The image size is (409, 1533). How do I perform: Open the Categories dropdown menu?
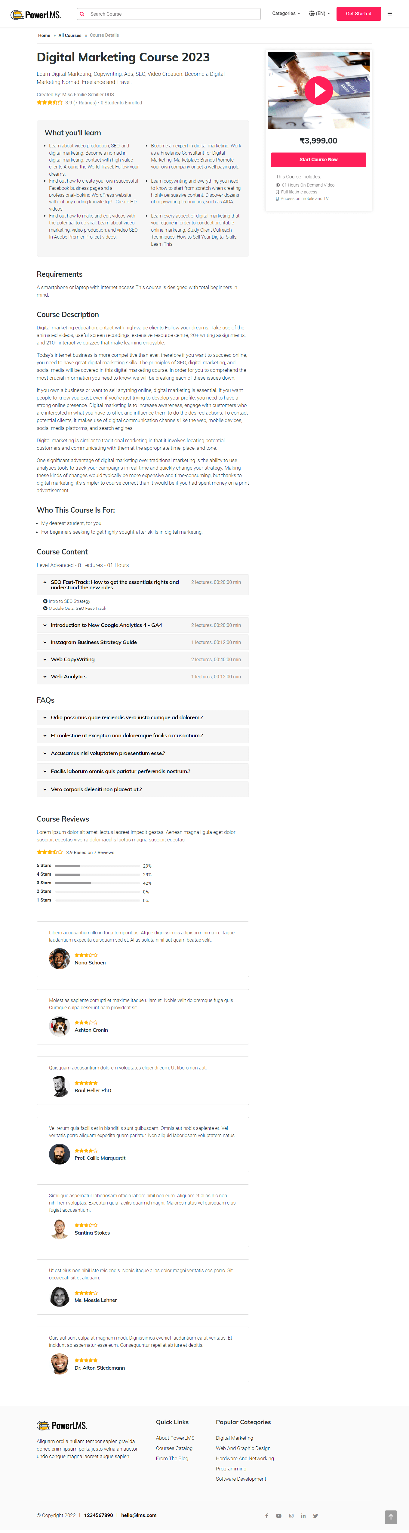coord(286,14)
